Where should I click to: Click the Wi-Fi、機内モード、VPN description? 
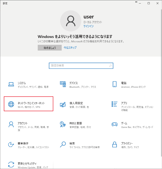click(x=29, y=107)
